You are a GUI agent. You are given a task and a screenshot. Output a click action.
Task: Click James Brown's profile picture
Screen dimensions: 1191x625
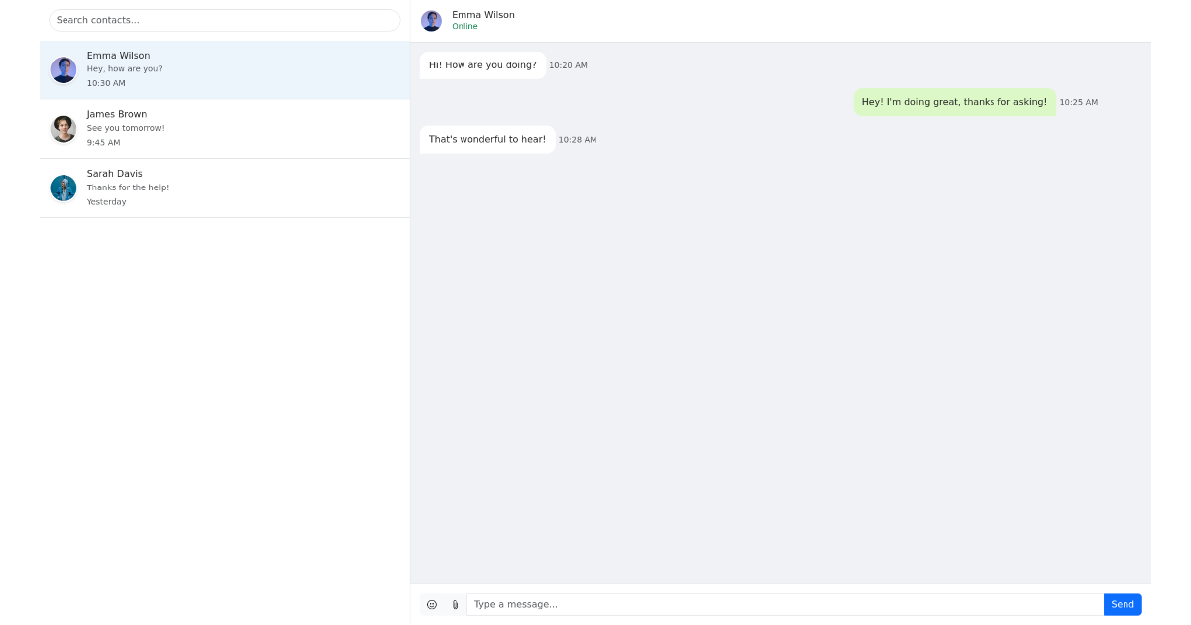tap(64, 129)
